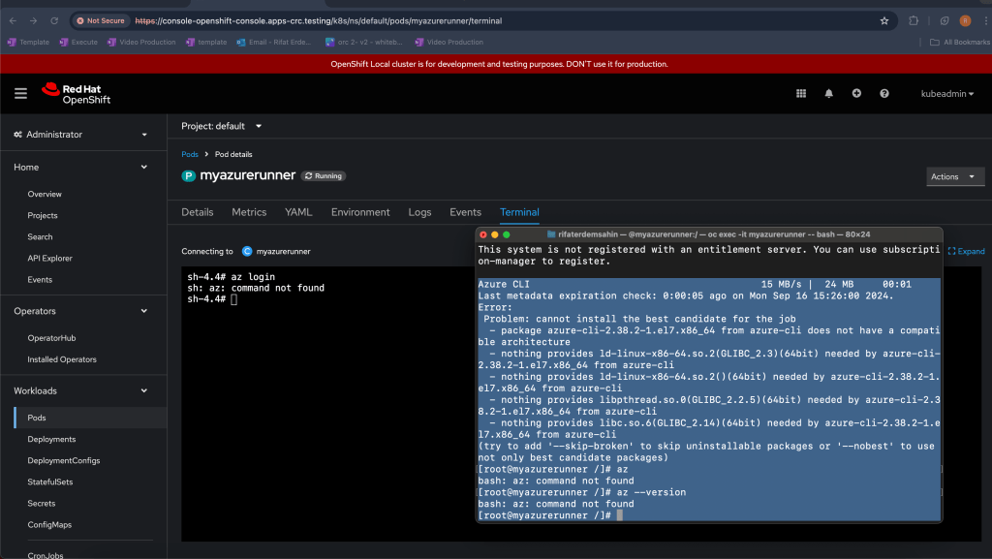Screen dimensions: 992x559
Task: Open StatefulSets in the sidebar
Action: tap(50, 481)
